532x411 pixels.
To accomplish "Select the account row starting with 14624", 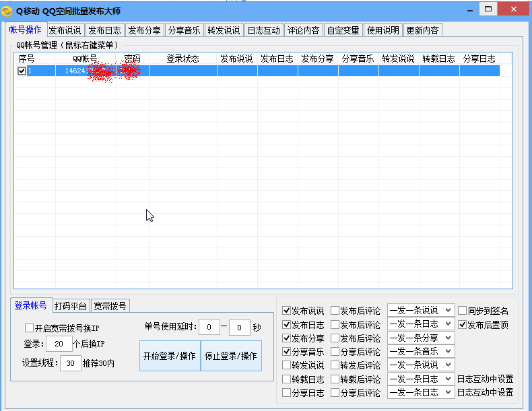I will [x=257, y=71].
